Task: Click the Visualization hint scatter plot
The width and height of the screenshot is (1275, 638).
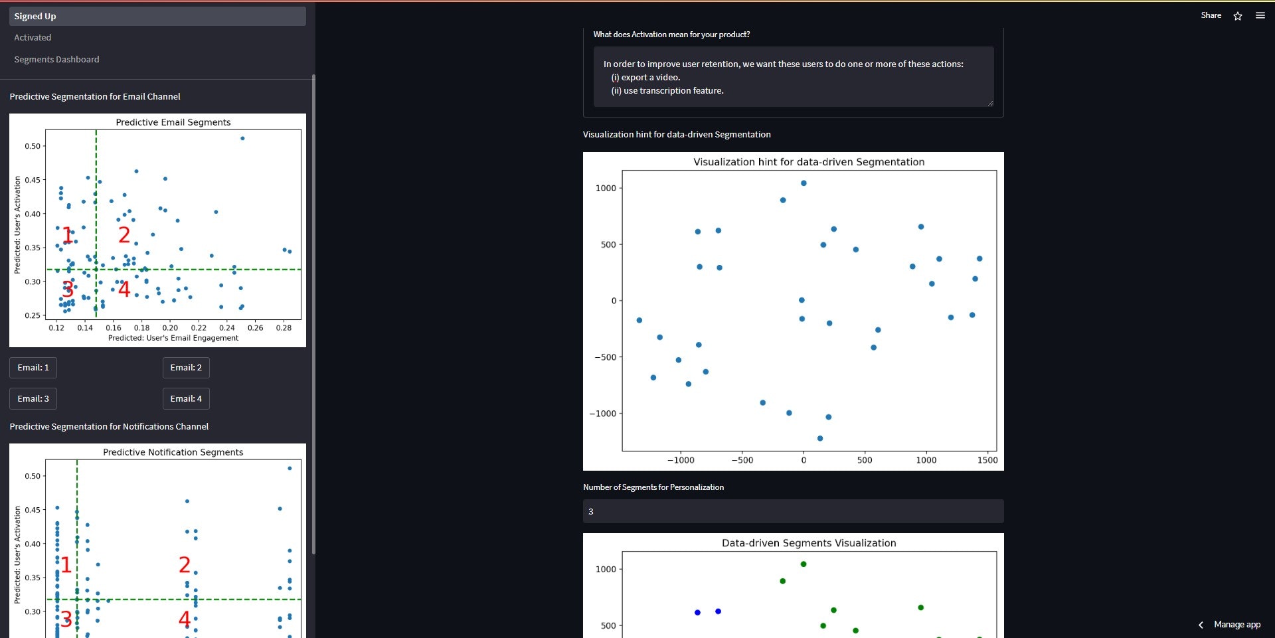Action: click(793, 311)
